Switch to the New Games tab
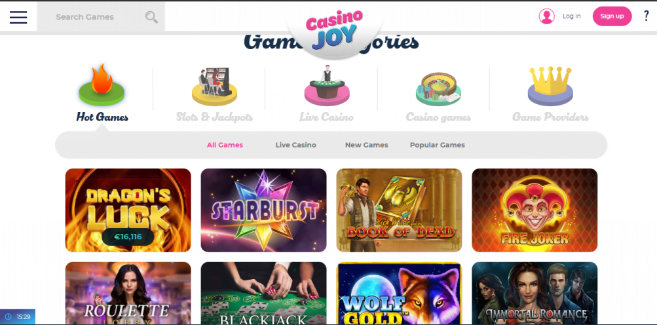This screenshot has width=657, height=325. pos(366,145)
